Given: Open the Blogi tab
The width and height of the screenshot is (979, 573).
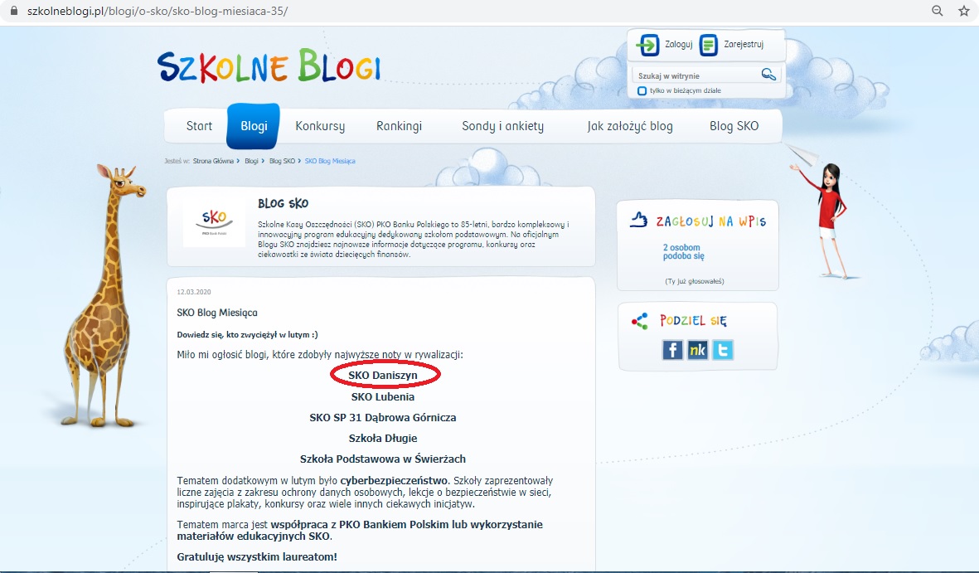Looking at the screenshot, I should click(x=254, y=126).
